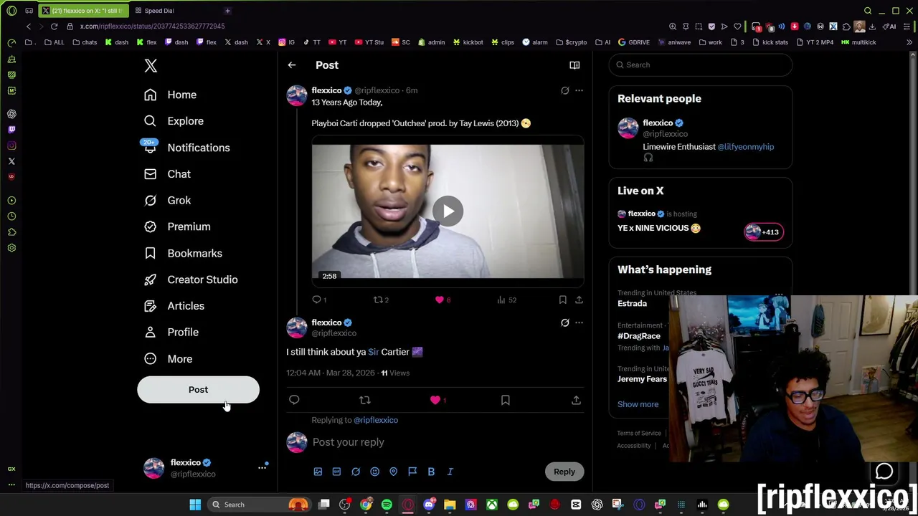The width and height of the screenshot is (918, 516).
Task: Open Articles in X sidebar
Action: tap(174, 306)
